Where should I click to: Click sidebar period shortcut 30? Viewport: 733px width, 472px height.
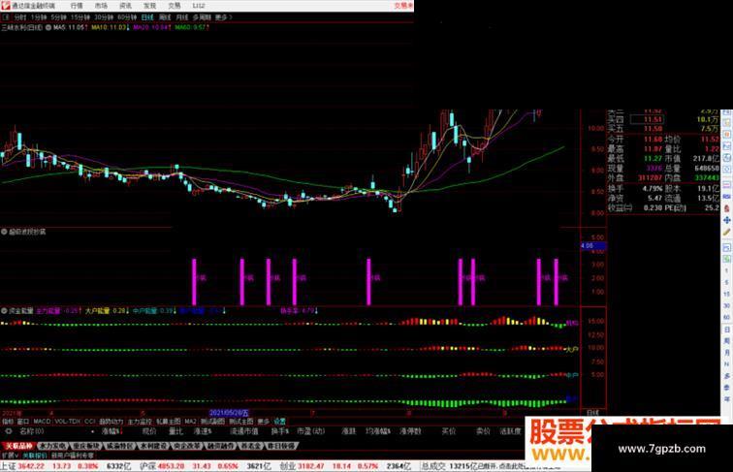[x=726, y=305]
